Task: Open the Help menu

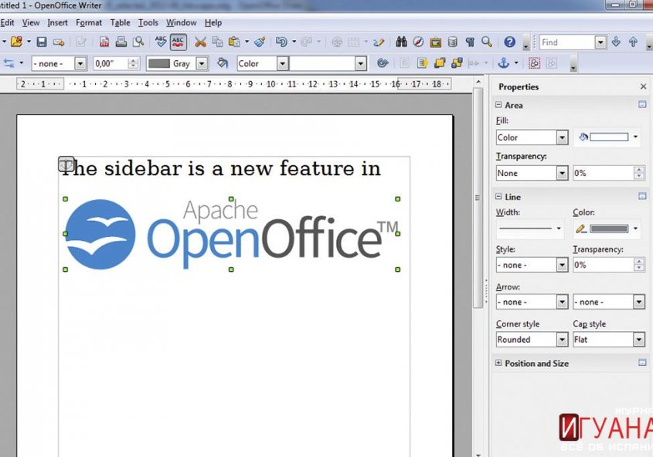Action: click(x=213, y=23)
